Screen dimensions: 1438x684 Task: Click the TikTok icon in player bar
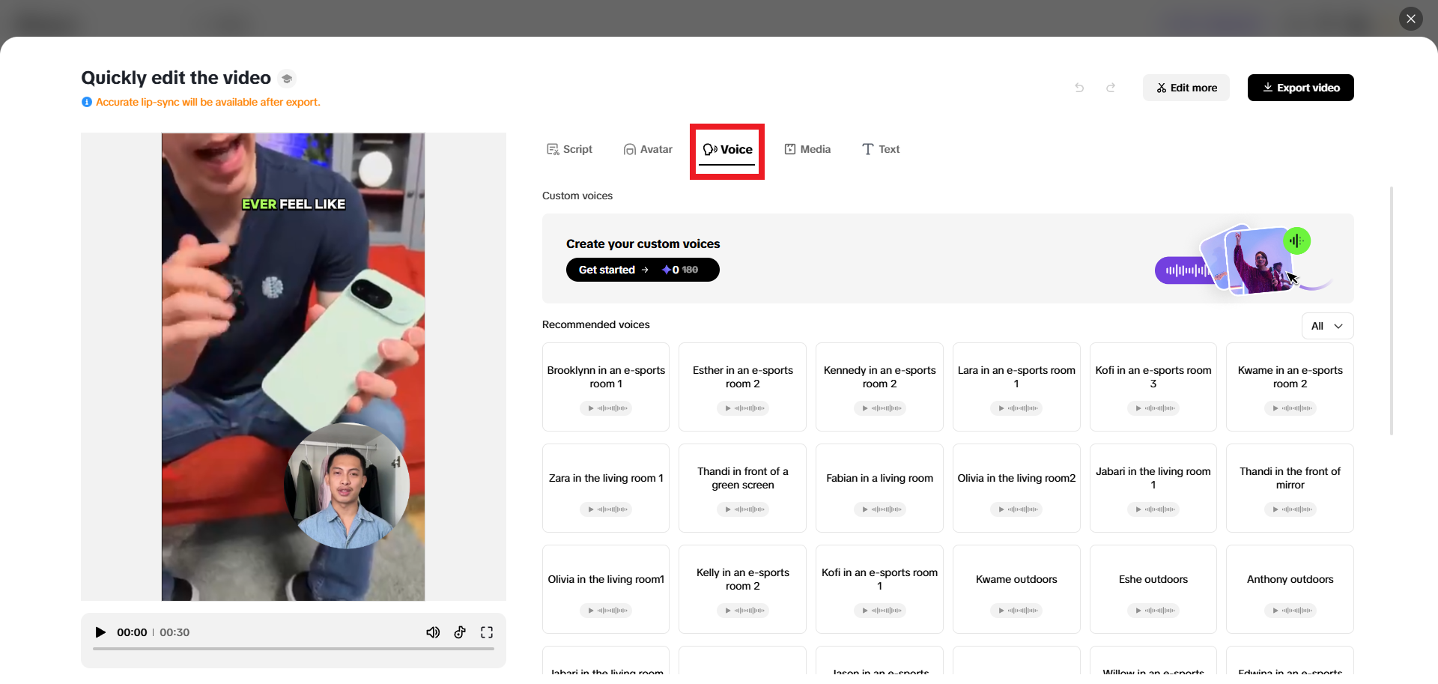(460, 632)
